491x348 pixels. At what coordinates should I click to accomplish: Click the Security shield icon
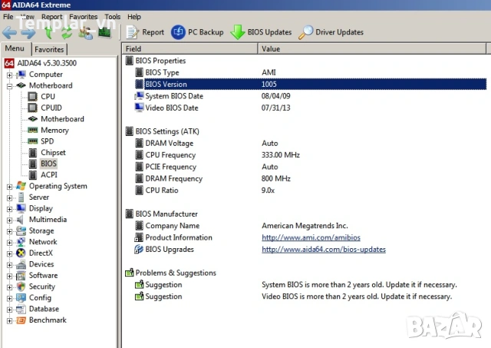(x=21, y=287)
